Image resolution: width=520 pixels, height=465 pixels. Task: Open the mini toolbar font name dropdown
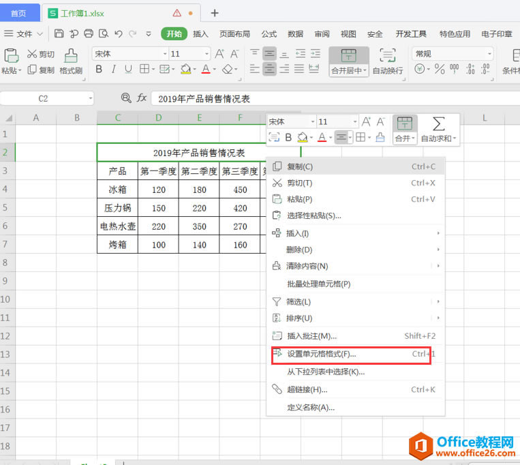312,122
